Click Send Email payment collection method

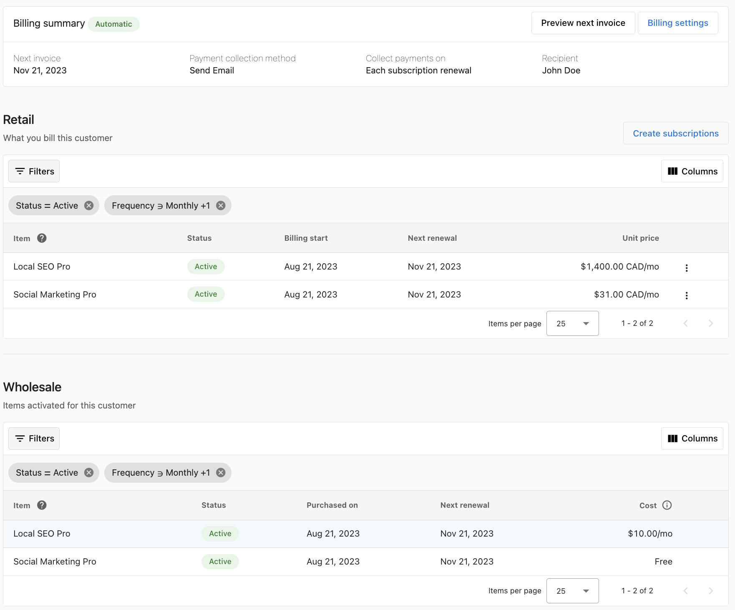(211, 71)
